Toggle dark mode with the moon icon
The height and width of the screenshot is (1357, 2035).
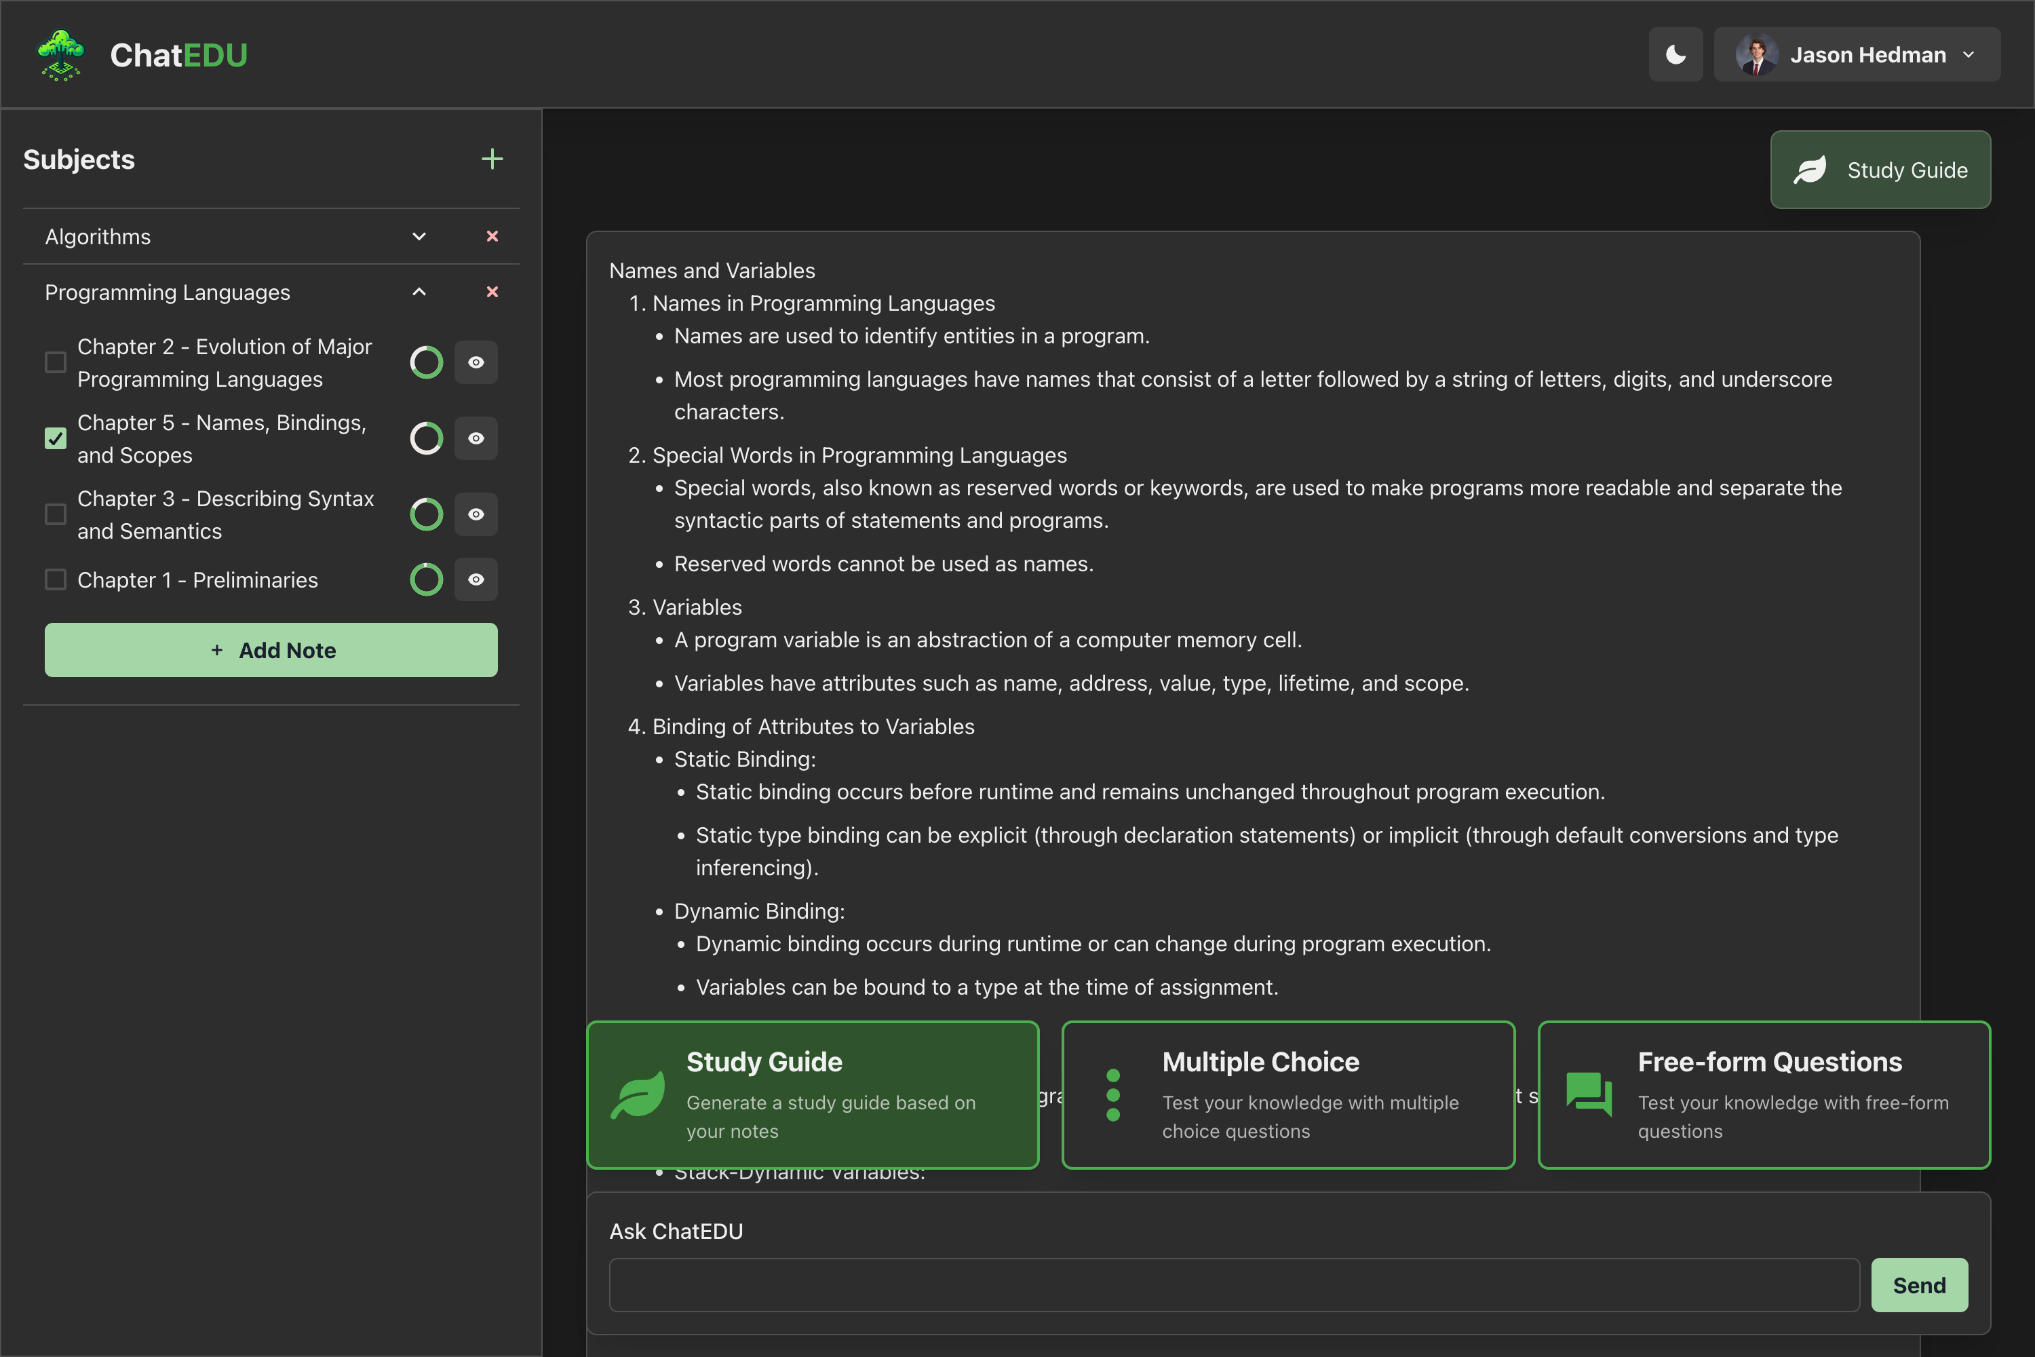coord(1675,54)
